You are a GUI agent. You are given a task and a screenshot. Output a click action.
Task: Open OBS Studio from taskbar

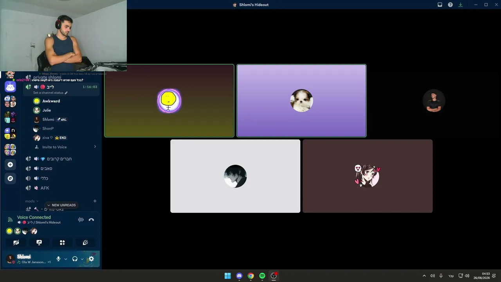pos(274,276)
